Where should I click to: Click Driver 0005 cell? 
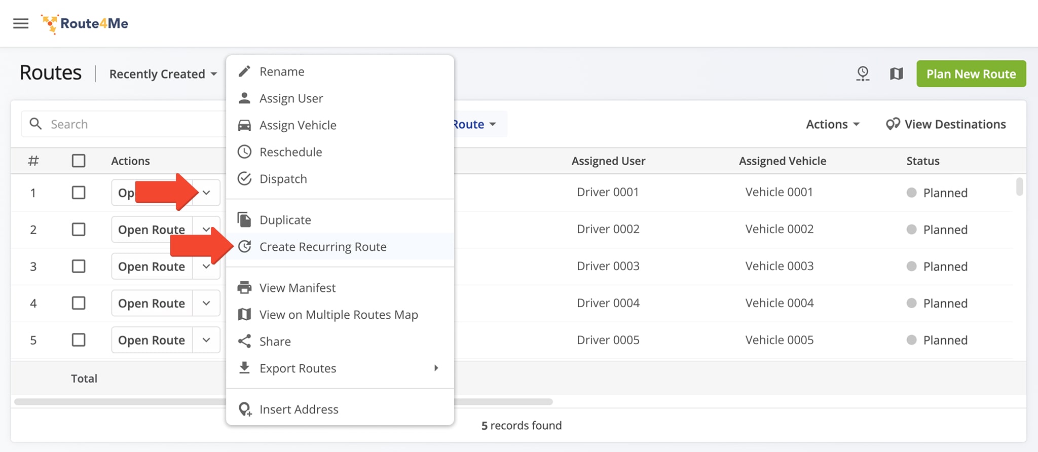point(608,340)
